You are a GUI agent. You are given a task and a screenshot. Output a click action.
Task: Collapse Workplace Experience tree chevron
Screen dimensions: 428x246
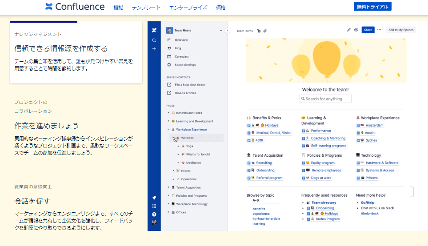pyautogui.click(x=168, y=129)
